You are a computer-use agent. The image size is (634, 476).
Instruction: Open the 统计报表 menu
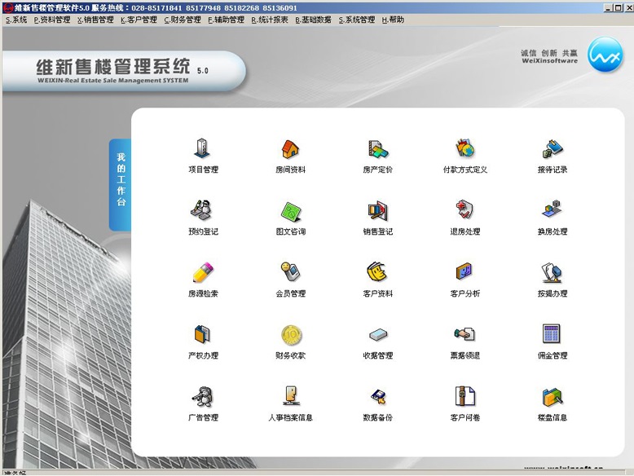pyautogui.click(x=270, y=20)
